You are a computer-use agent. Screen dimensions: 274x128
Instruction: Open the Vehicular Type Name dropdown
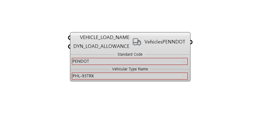point(130,76)
